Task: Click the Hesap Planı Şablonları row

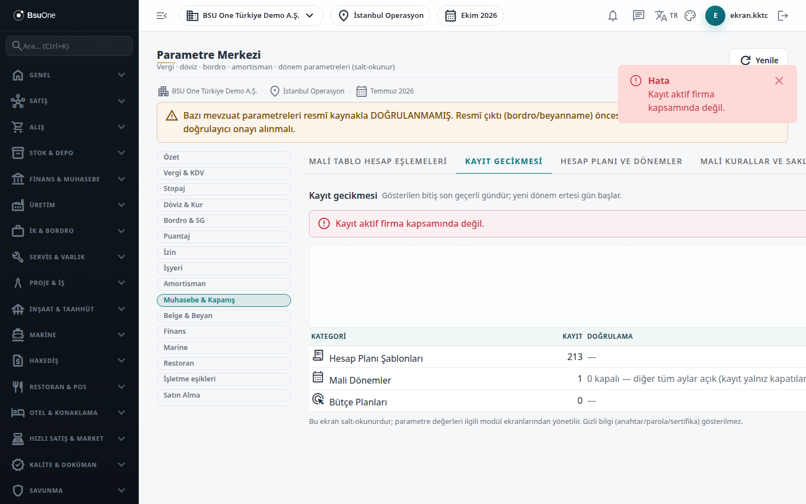Action: click(x=557, y=357)
